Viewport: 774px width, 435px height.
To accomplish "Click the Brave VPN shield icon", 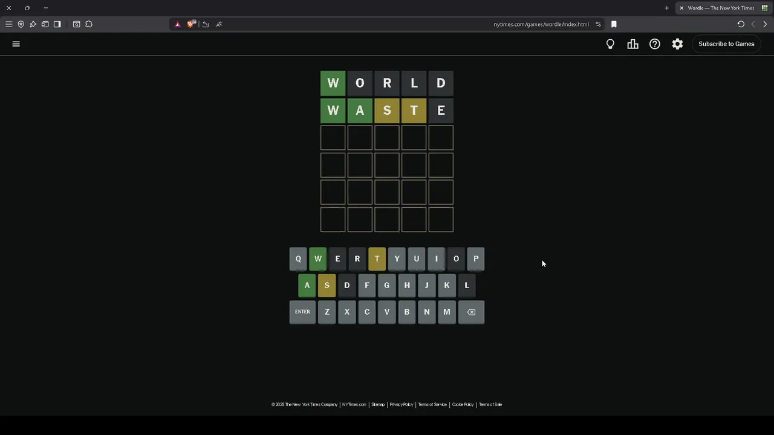I will (21, 24).
